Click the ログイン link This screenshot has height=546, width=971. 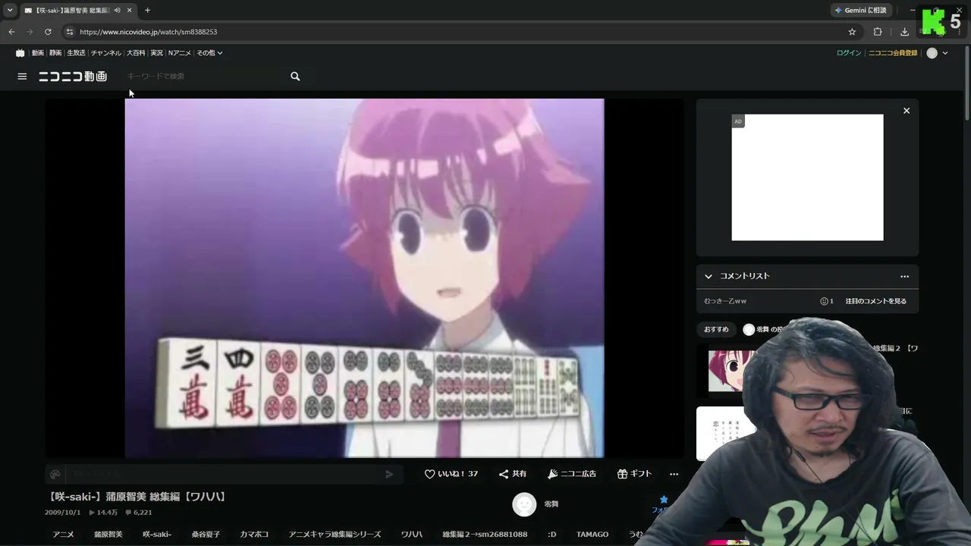tap(849, 53)
